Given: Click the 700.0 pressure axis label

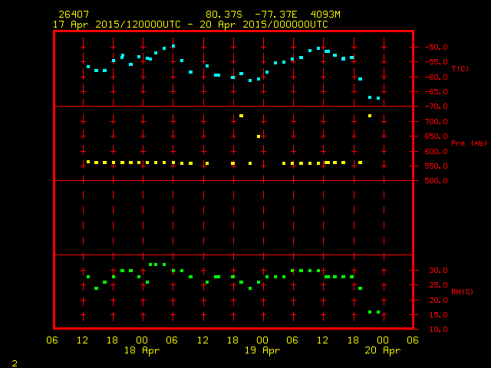Looking at the screenshot, I should coord(436,122).
